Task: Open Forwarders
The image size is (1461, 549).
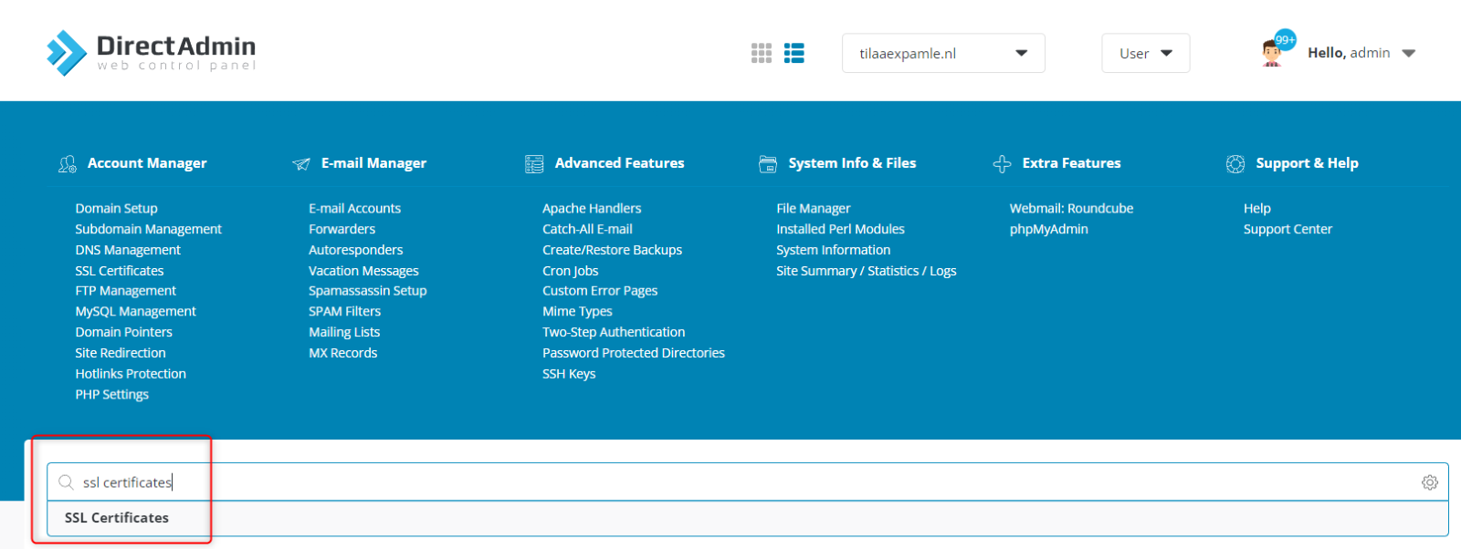Action: [x=342, y=230]
